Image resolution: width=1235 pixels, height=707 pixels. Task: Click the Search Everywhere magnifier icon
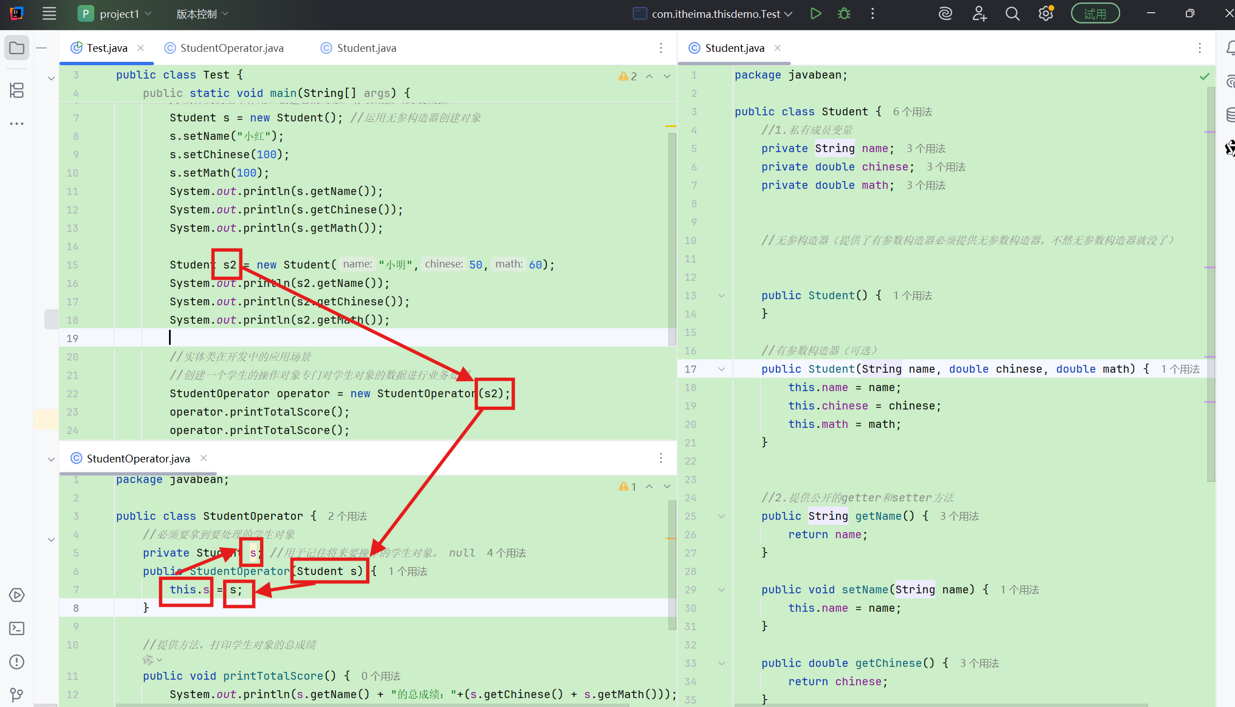(1012, 14)
